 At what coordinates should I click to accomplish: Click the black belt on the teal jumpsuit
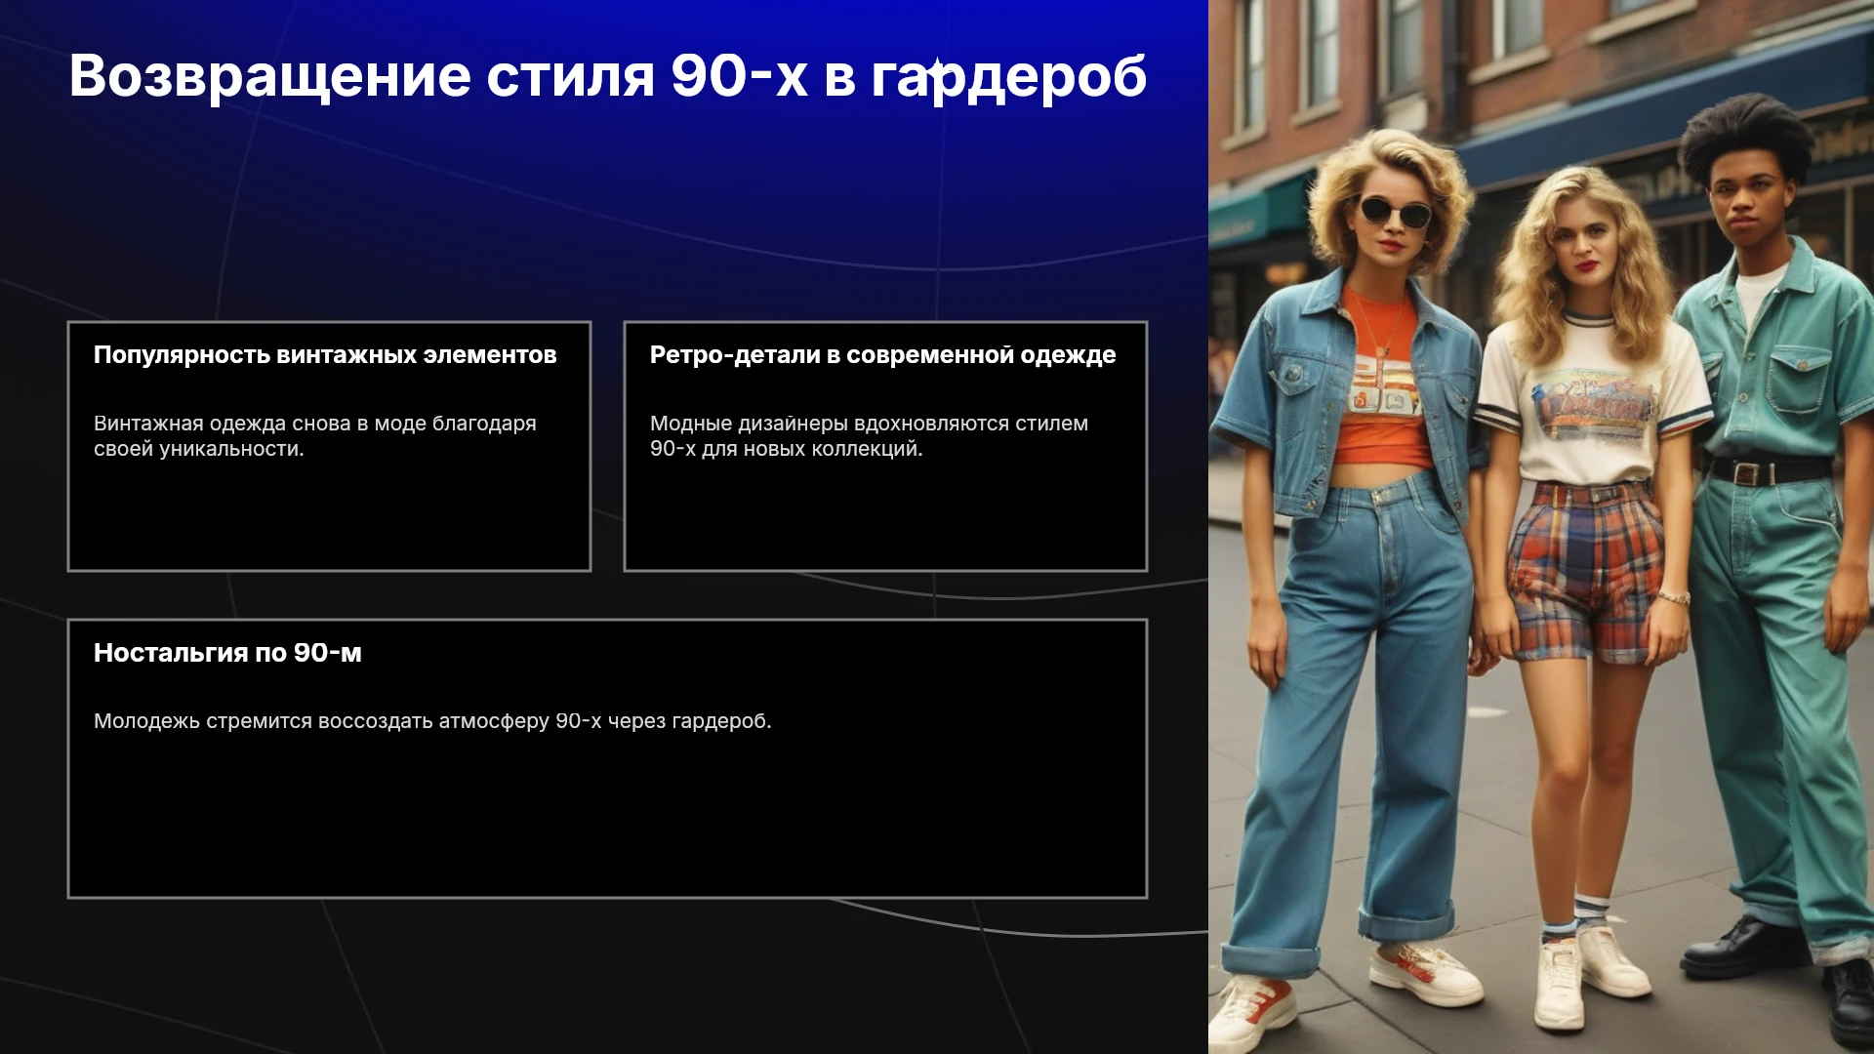point(1767,470)
